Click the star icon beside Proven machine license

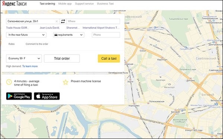pyautogui.click(x=65, y=82)
